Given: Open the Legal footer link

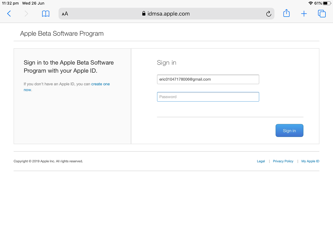Looking at the screenshot, I should pos(261,161).
